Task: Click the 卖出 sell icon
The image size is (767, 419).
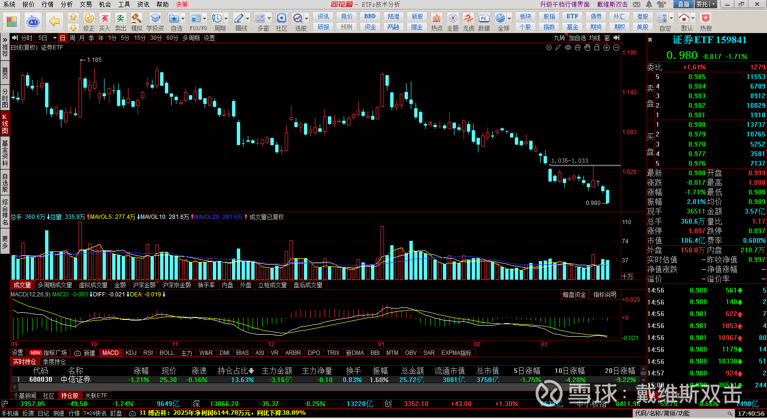Action: [x=120, y=19]
